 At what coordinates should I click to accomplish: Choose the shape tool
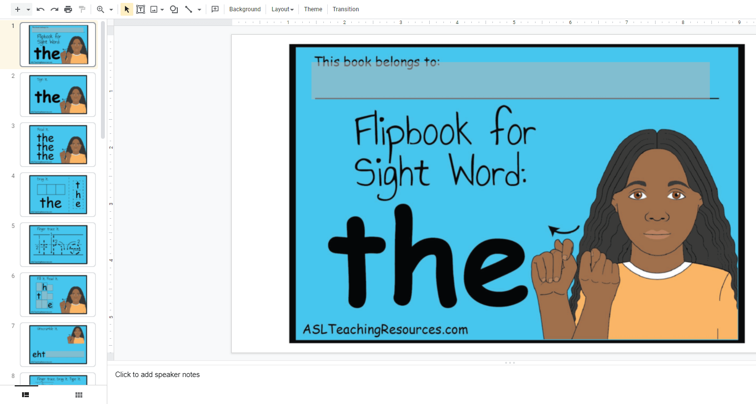[174, 9]
